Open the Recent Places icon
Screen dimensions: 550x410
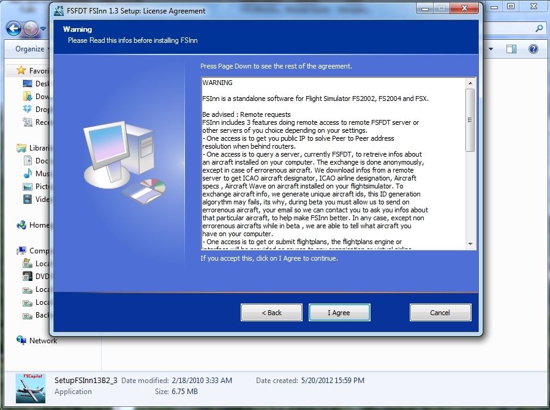click(x=28, y=122)
